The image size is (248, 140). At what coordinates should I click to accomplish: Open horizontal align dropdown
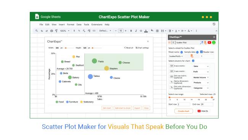171,31
